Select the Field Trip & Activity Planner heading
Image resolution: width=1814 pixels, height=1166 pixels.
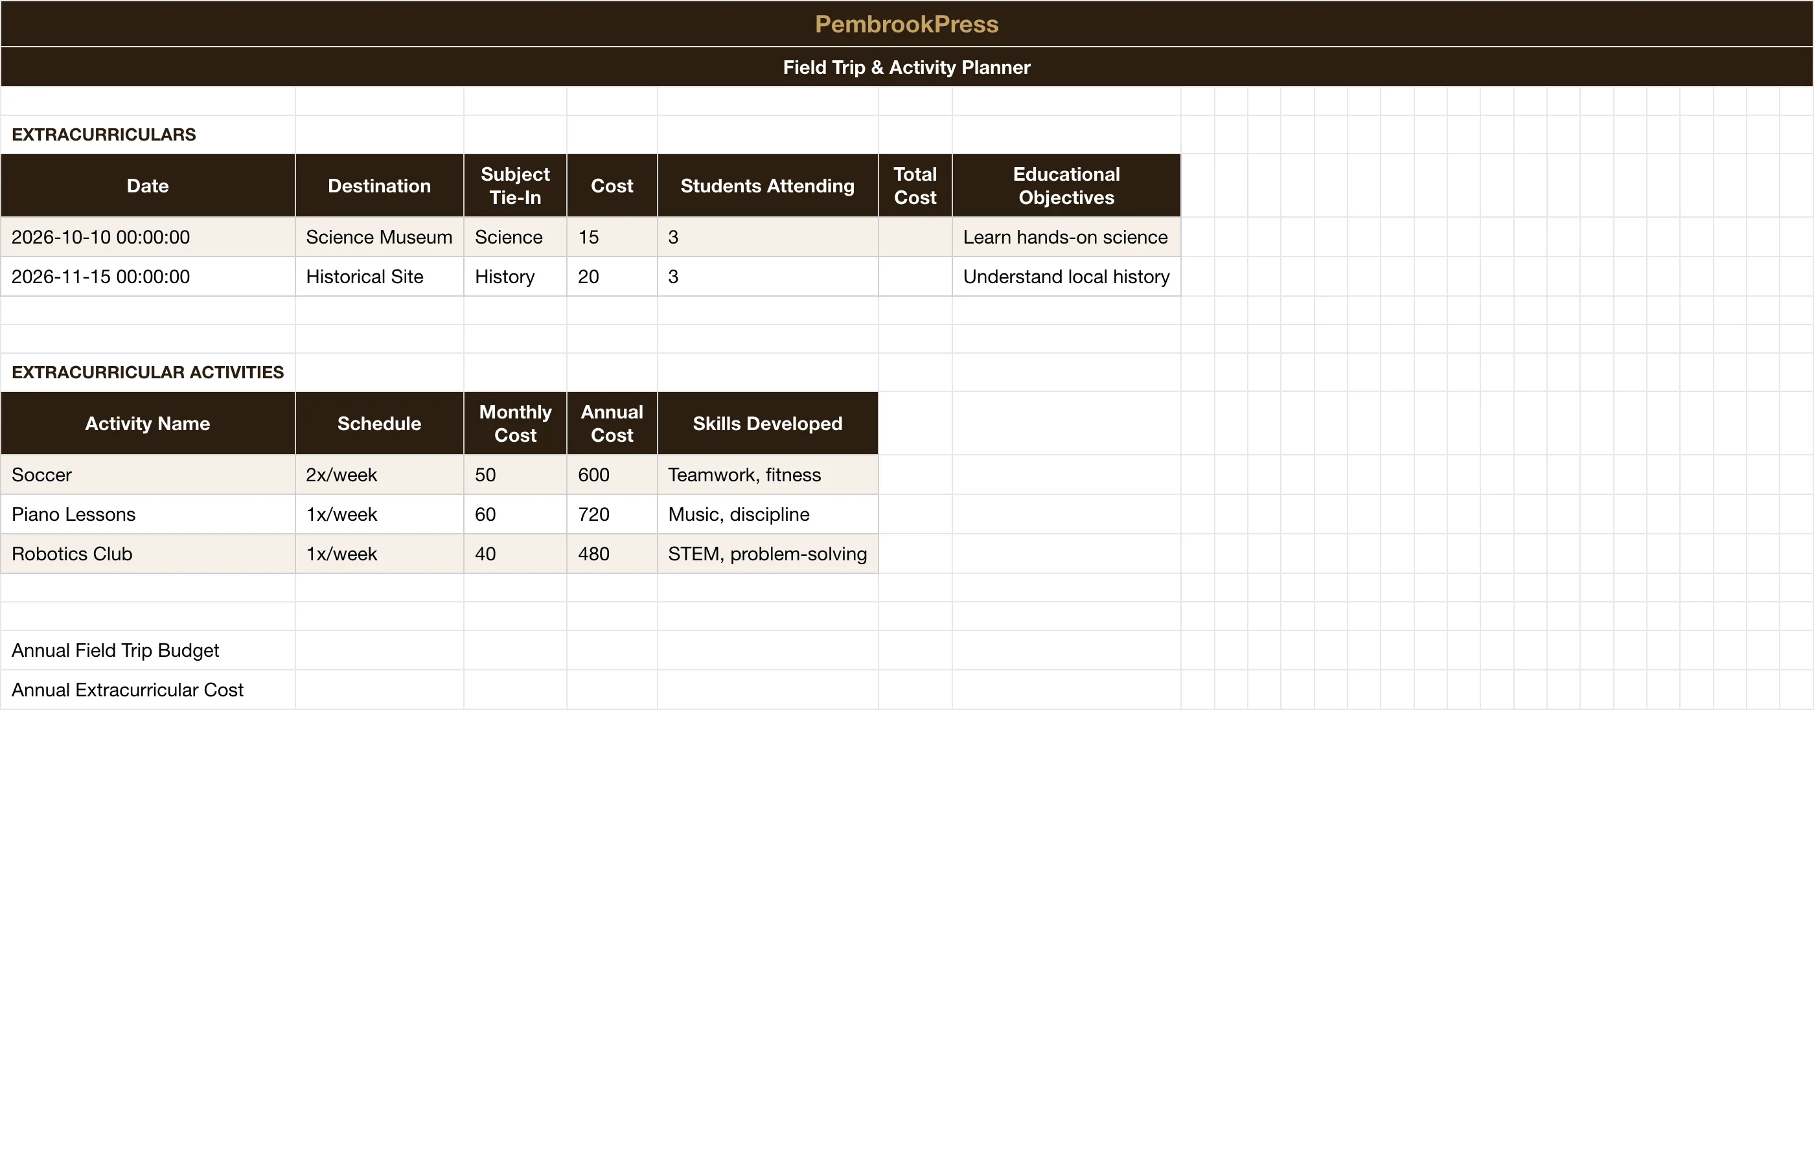tap(906, 67)
